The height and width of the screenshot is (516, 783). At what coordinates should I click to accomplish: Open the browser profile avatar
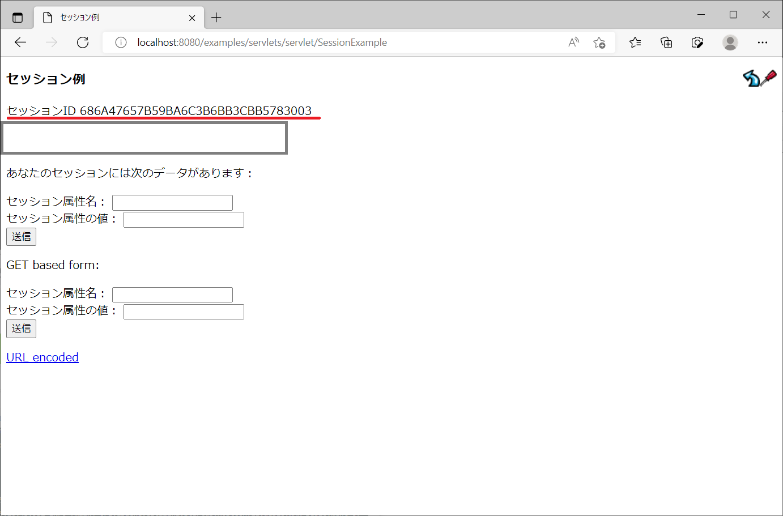click(730, 42)
